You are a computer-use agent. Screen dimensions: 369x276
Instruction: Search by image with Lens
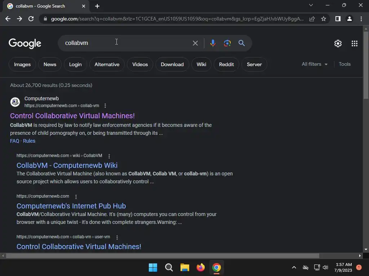coord(227,43)
